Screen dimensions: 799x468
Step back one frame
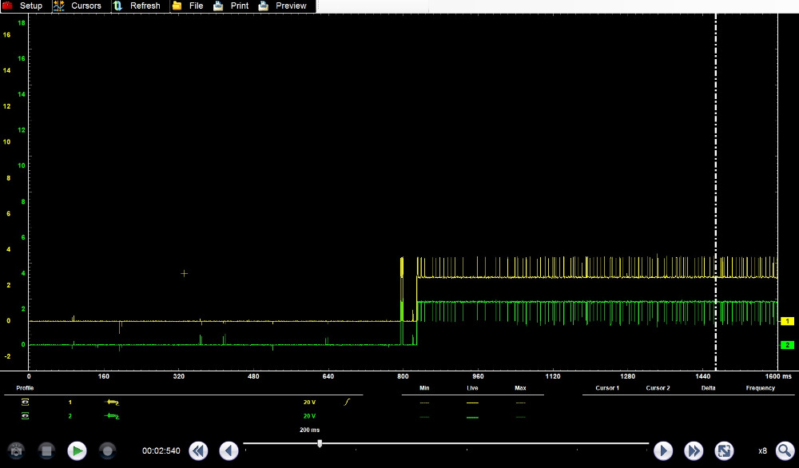pos(229,450)
